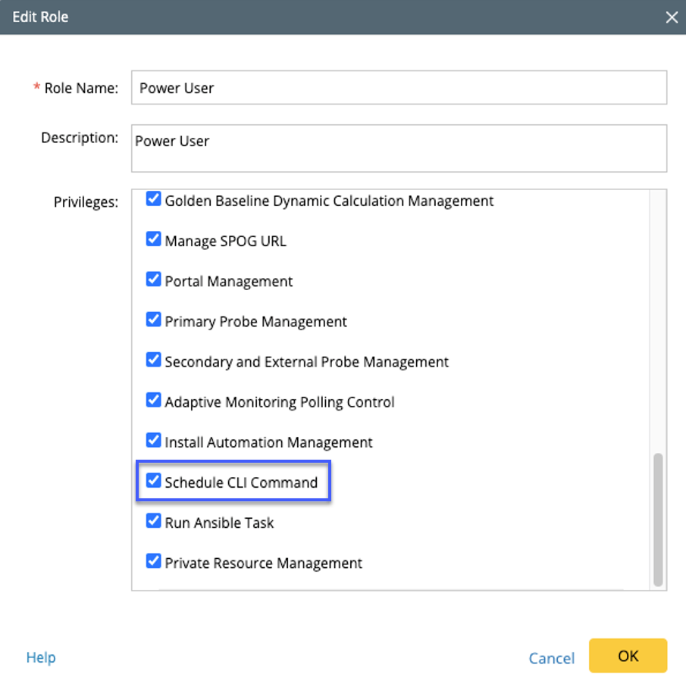This screenshot has height=699, width=686.
Task: Click the Portal Management label text
Action: tap(229, 281)
